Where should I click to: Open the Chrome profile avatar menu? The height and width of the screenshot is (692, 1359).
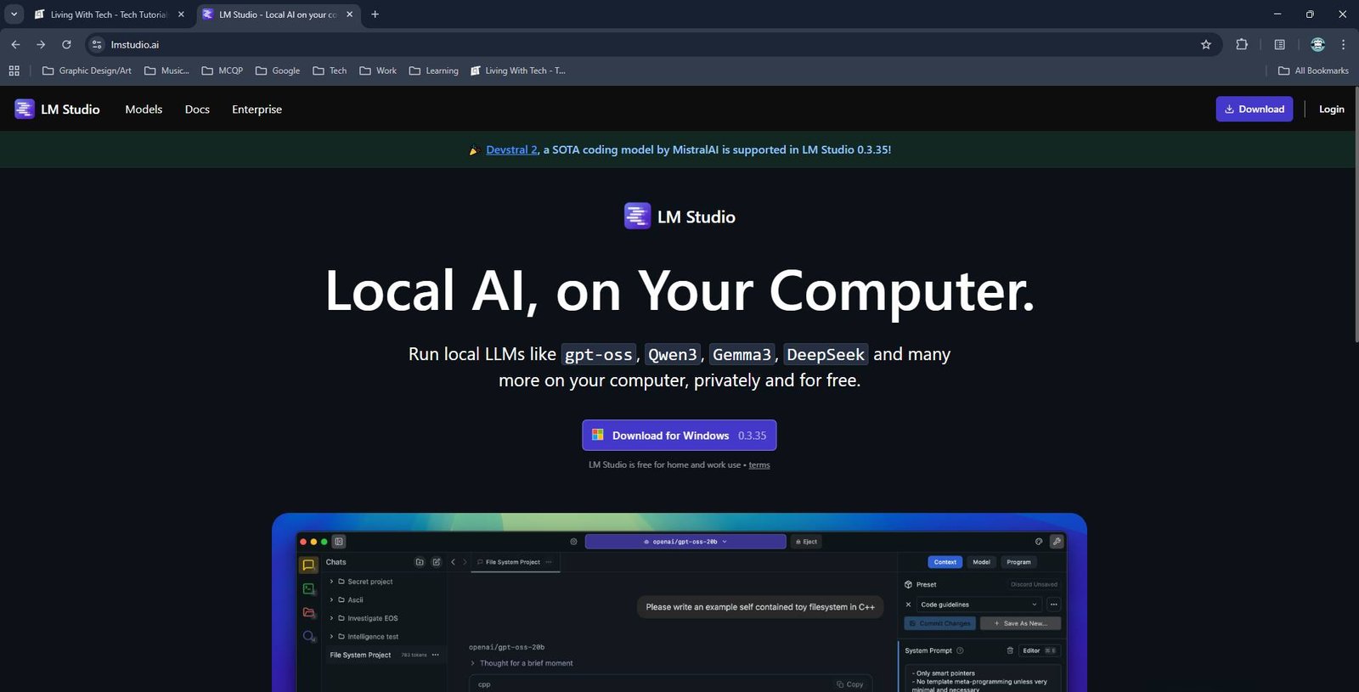(1317, 44)
